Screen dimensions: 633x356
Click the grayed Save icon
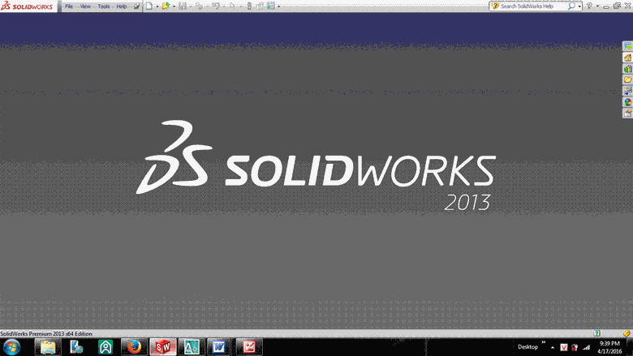(x=183, y=6)
